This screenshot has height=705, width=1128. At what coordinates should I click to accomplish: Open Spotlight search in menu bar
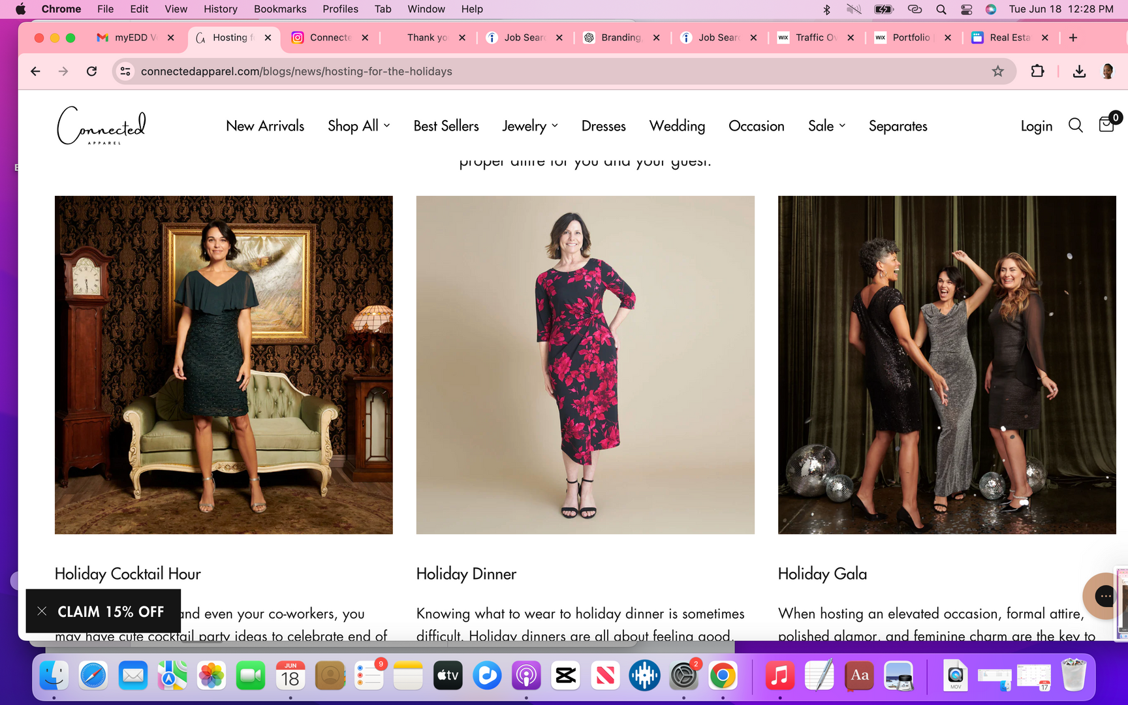[x=941, y=9]
